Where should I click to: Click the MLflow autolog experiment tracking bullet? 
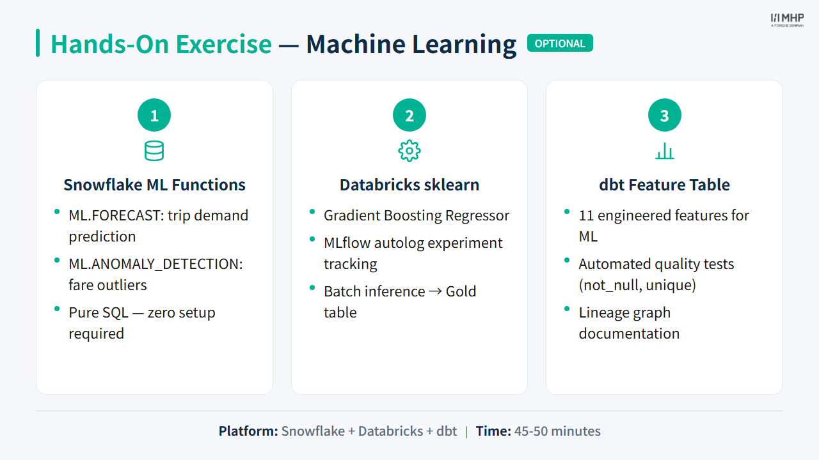point(413,254)
